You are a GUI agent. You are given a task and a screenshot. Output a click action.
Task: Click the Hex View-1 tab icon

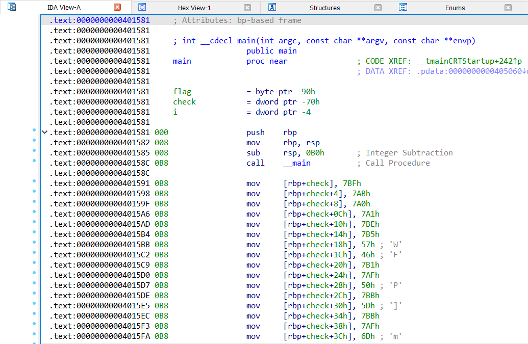(x=142, y=7)
